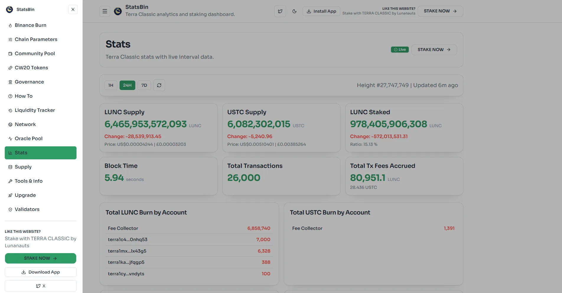Click the Binance Burn flame icon

pos(10,25)
